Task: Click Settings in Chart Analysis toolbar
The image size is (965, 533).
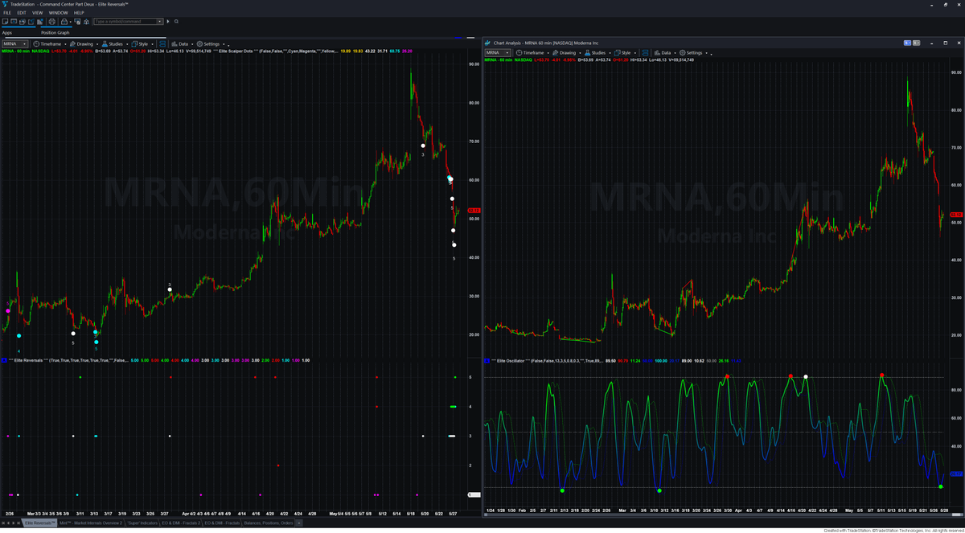Action: (691, 52)
